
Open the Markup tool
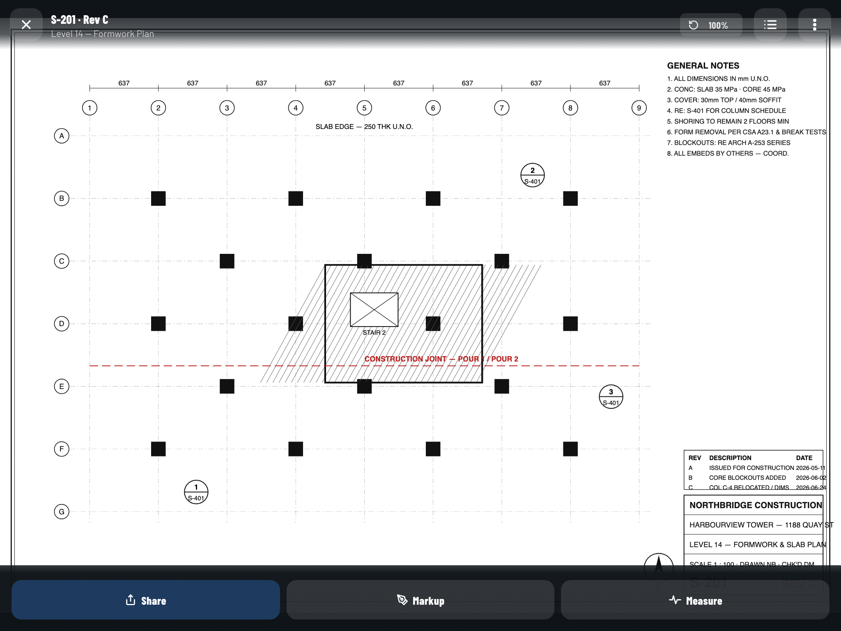(420, 600)
